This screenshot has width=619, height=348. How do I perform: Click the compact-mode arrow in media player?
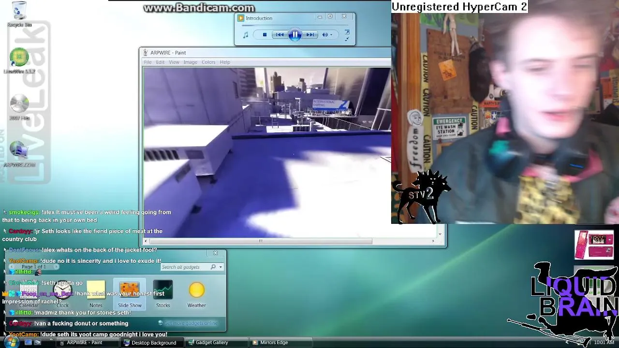347,39
